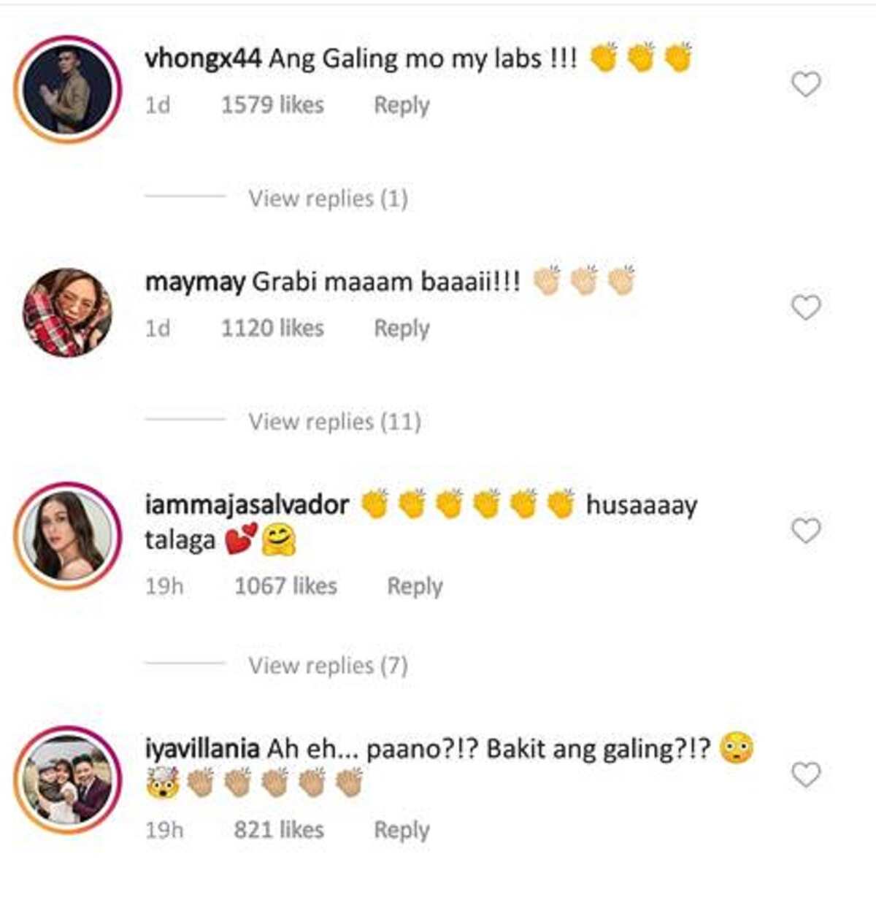Open iyavillania's profile photo
Screen dimensions: 876x919
(68, 779)
